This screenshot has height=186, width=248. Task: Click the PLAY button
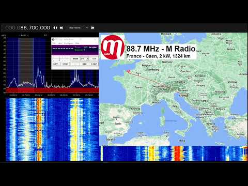point(56,64)
